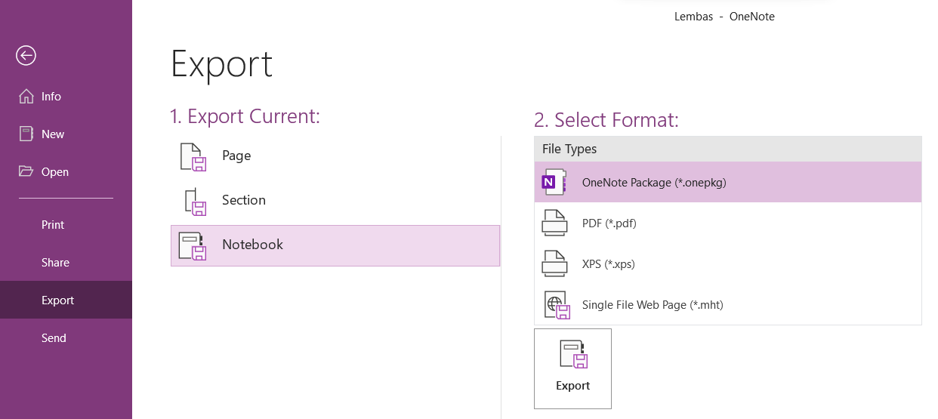Select OneNote Package (*.onepkg) format
938x419 pixels.
pyautogui.click(x=728, y=182)
